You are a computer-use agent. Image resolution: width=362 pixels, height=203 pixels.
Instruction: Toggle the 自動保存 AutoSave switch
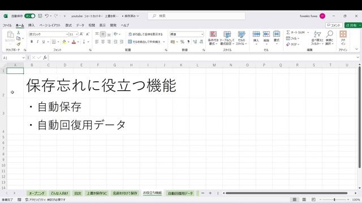[x=30, y=16]
